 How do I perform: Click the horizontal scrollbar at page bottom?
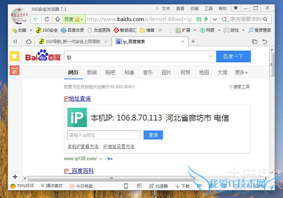tap(133, 178)
